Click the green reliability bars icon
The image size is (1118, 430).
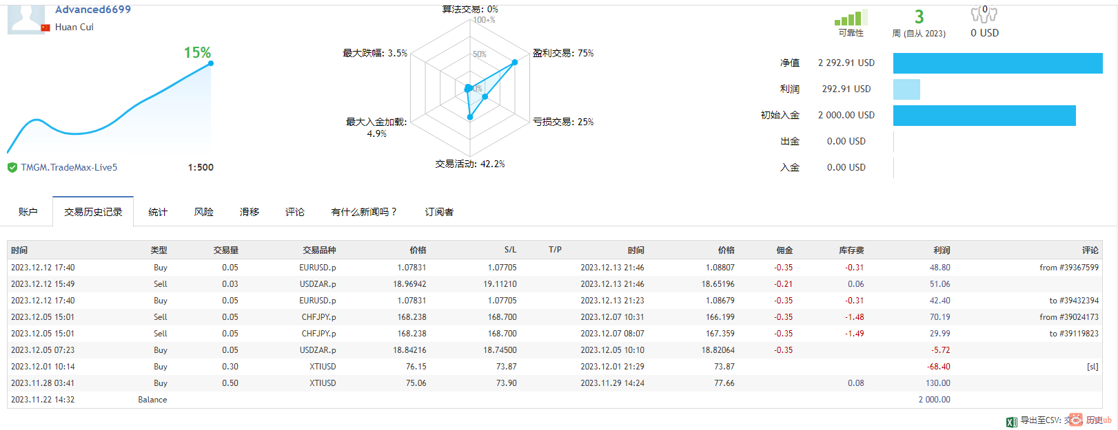(x=851, y=18)
